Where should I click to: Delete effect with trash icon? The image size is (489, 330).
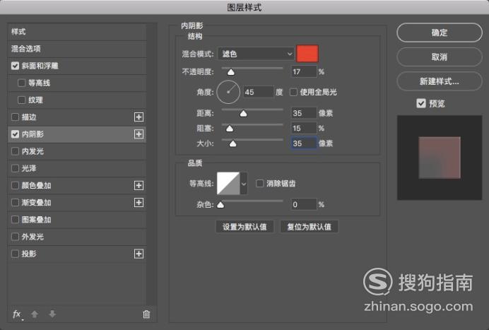(146, 314)
